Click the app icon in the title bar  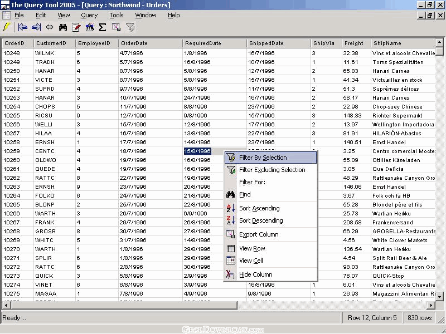tap(5, 5)
